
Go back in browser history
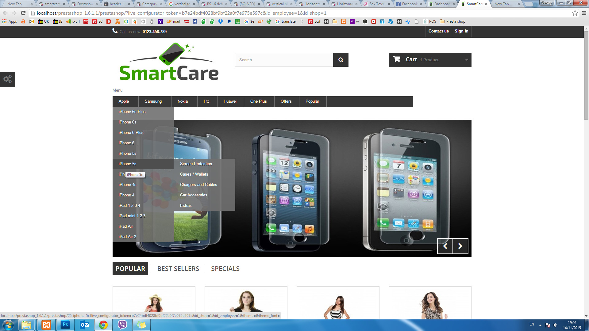[5, 13]
